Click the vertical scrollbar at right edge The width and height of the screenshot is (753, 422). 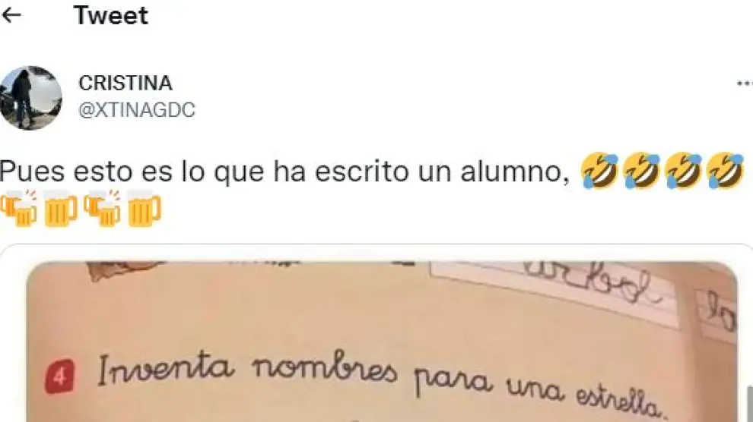750,404
